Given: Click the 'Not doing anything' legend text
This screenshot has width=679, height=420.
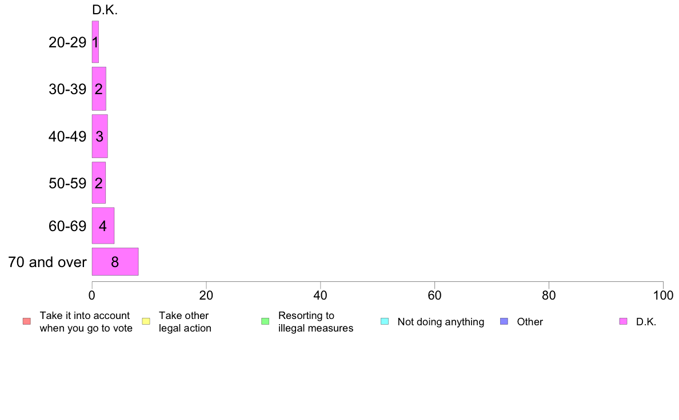Looking at the screenshot, I should (x=441, y=322).
